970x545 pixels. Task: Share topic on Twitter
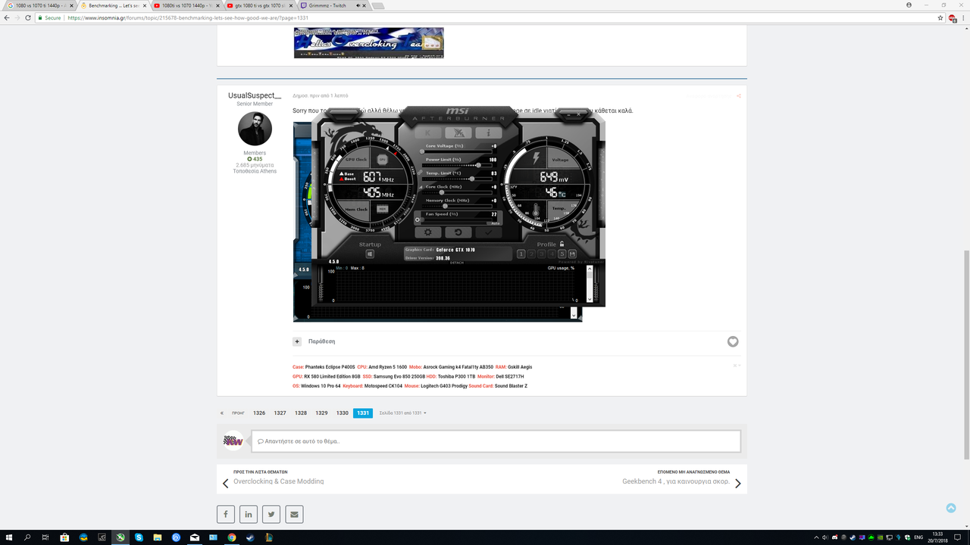coord(271,515)
